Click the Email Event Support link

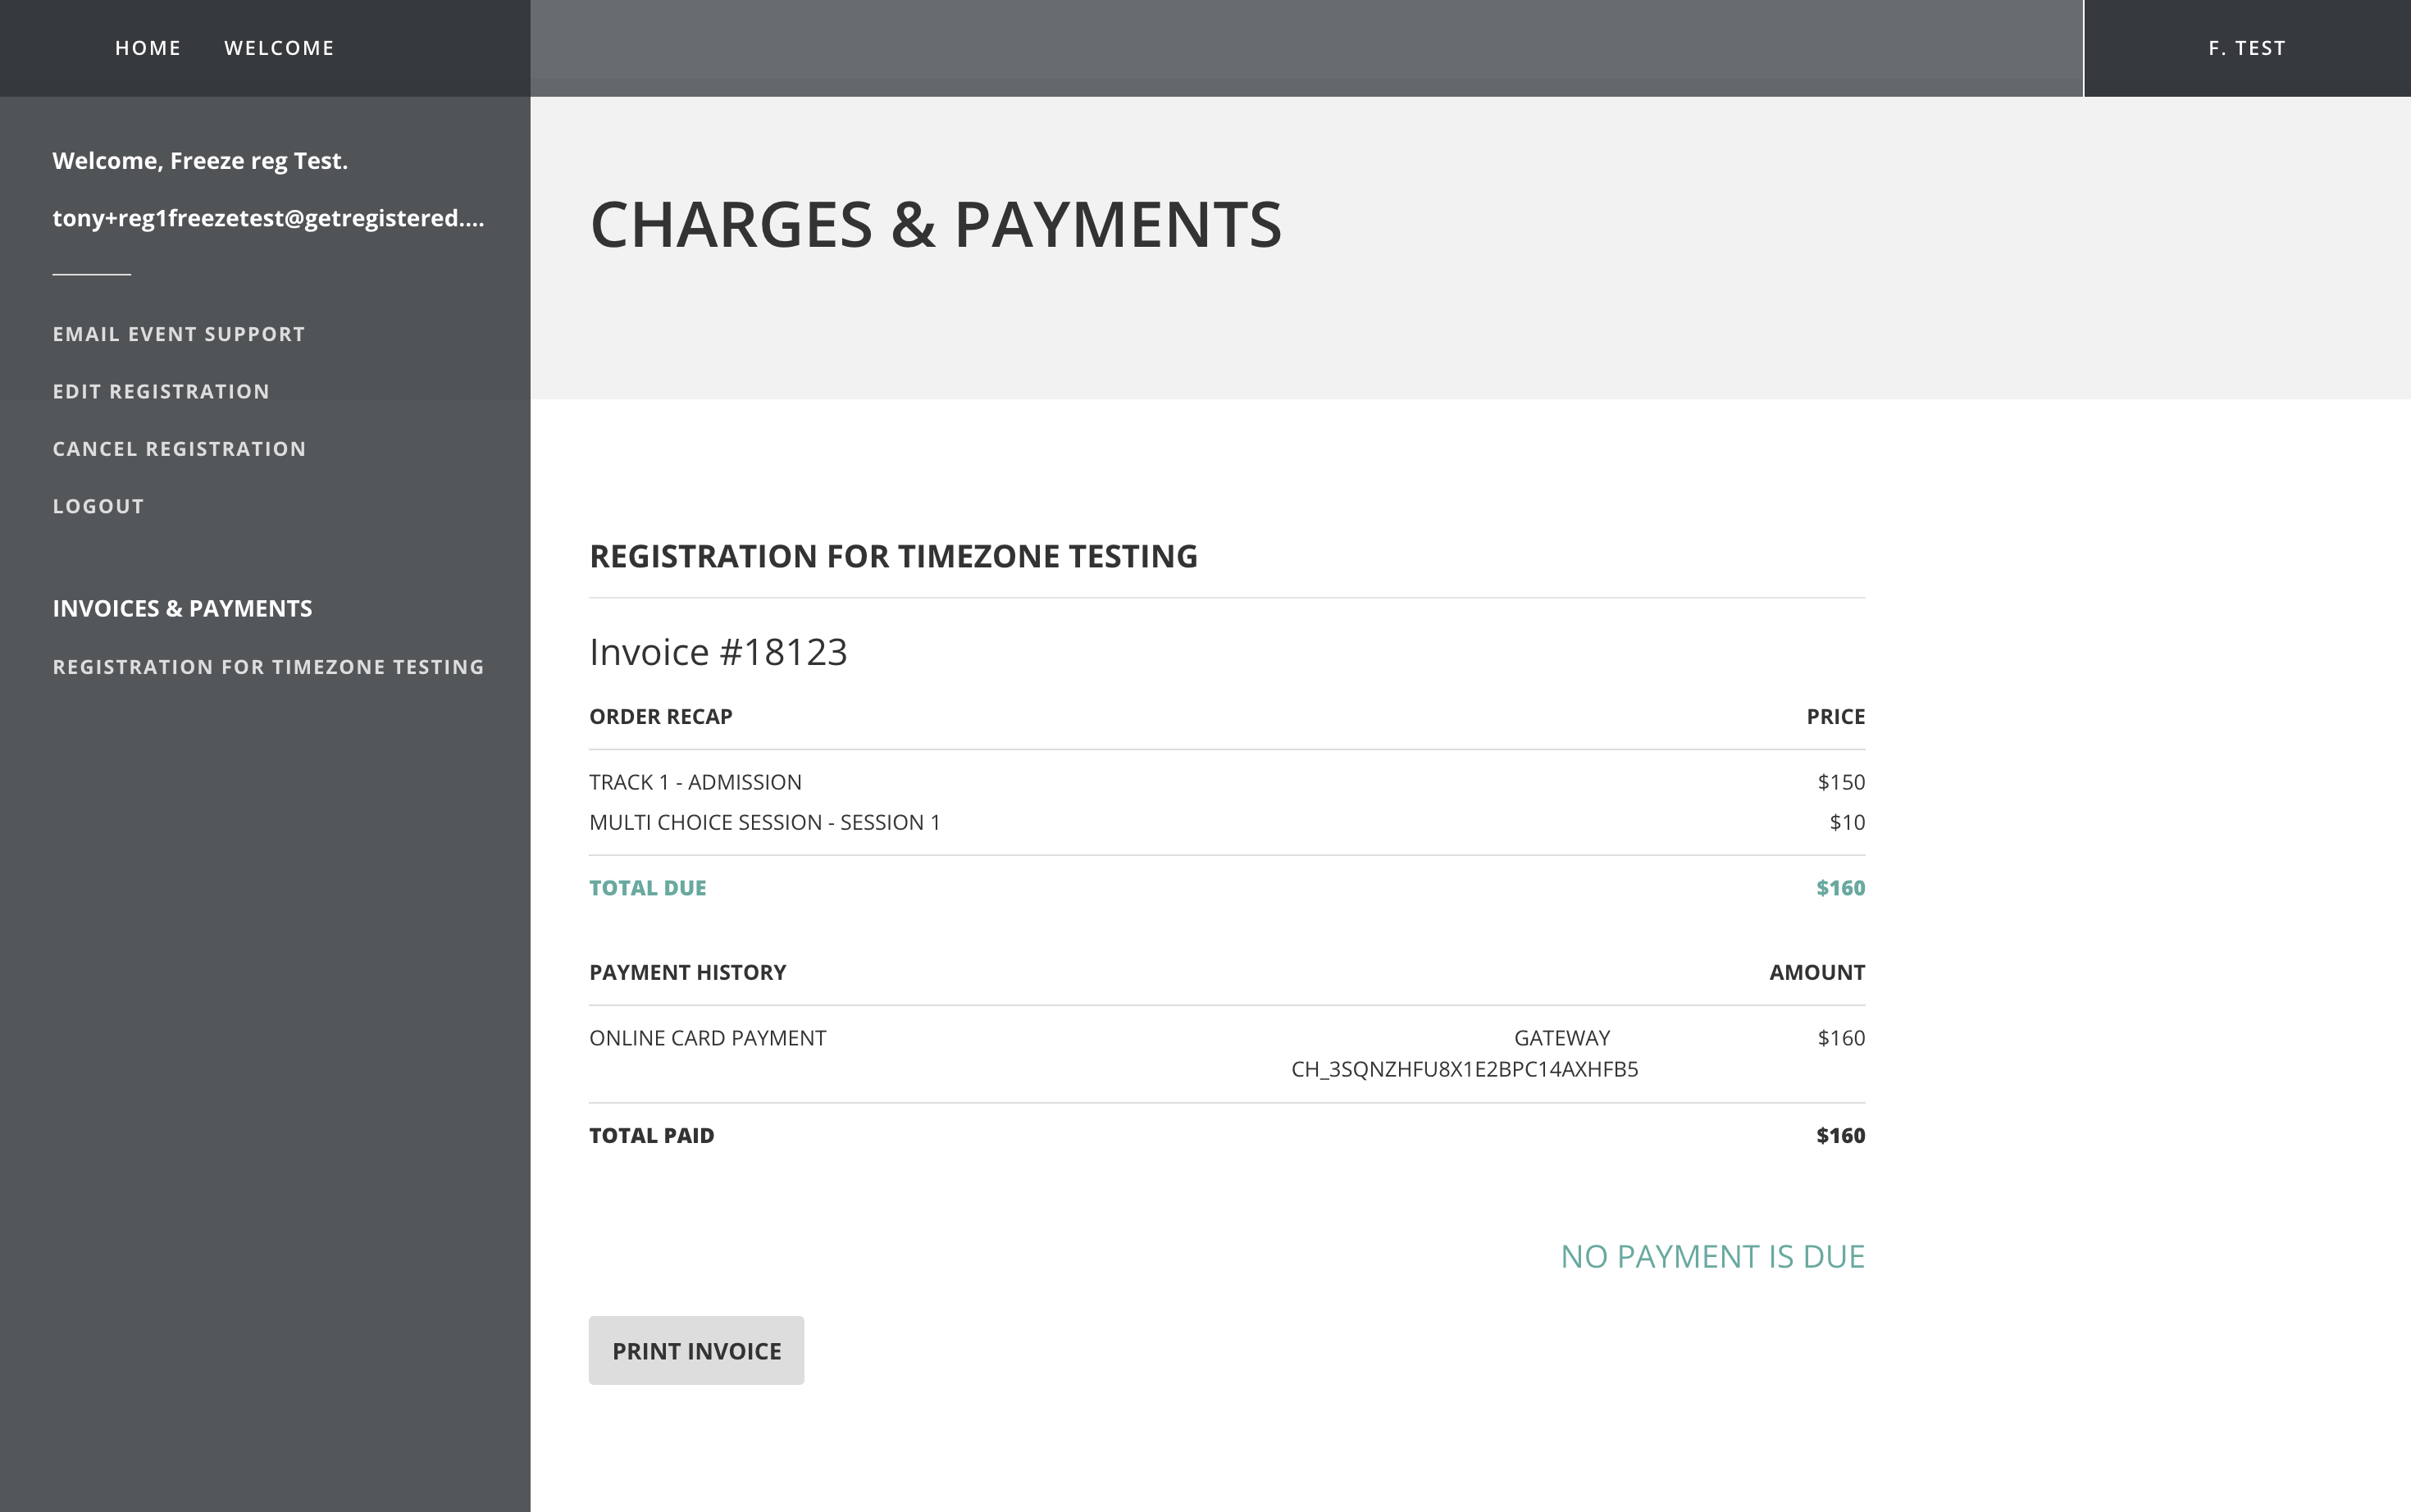(179, 334)
